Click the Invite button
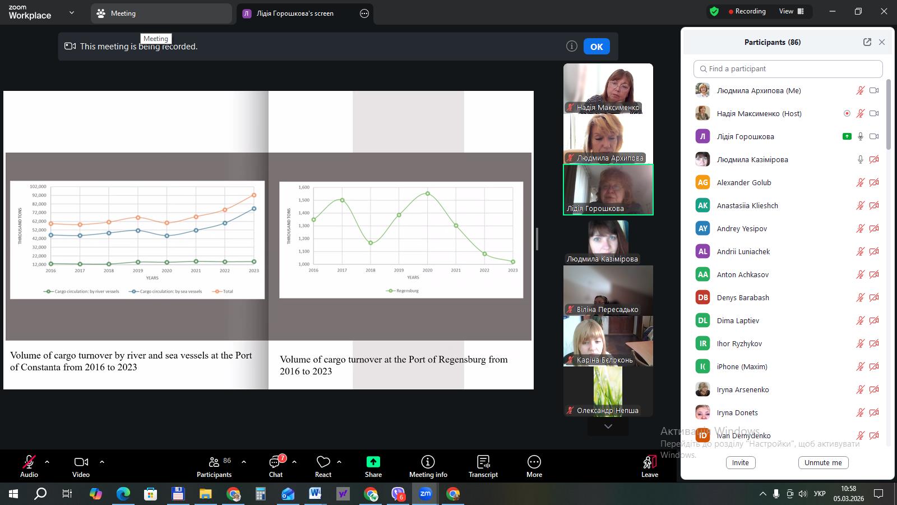 point(740,462)
